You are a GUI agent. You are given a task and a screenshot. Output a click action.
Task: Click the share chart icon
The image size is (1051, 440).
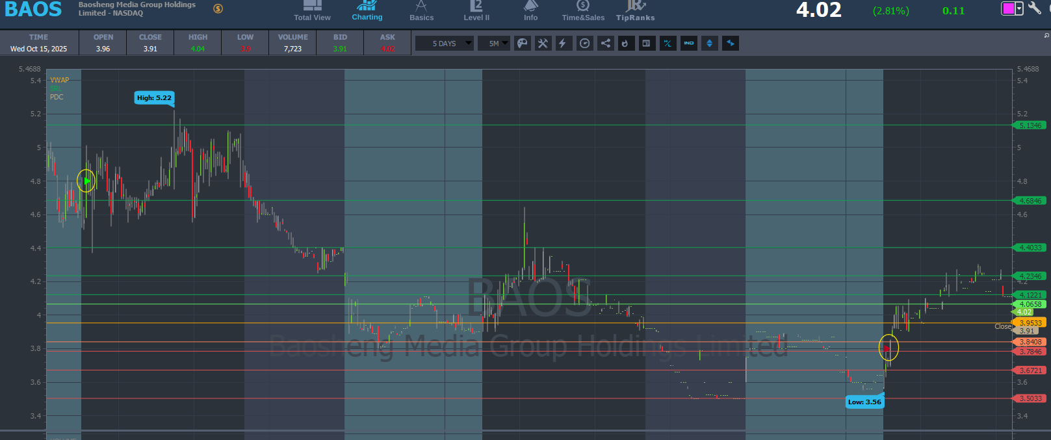(605, 44)
